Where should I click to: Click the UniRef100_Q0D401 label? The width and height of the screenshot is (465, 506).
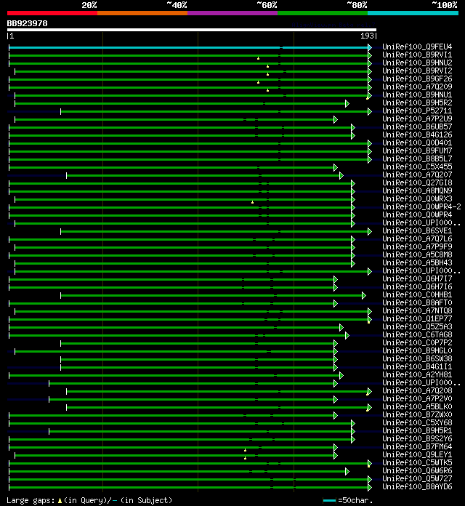(417, 142)
